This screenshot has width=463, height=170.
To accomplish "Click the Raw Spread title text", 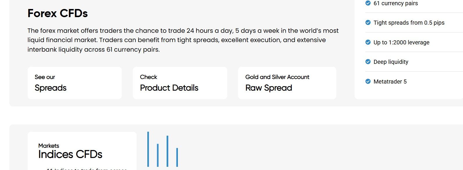I will click(269, 88).
